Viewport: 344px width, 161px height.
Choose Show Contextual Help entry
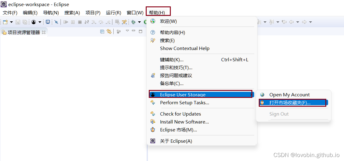click(x=202, y=48)
